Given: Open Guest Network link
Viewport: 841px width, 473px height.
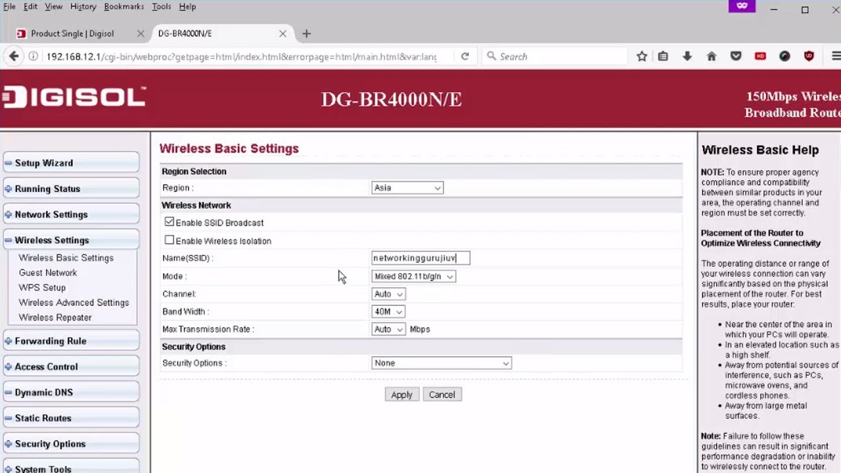Looking at the screenshot, I should point(48,273).
